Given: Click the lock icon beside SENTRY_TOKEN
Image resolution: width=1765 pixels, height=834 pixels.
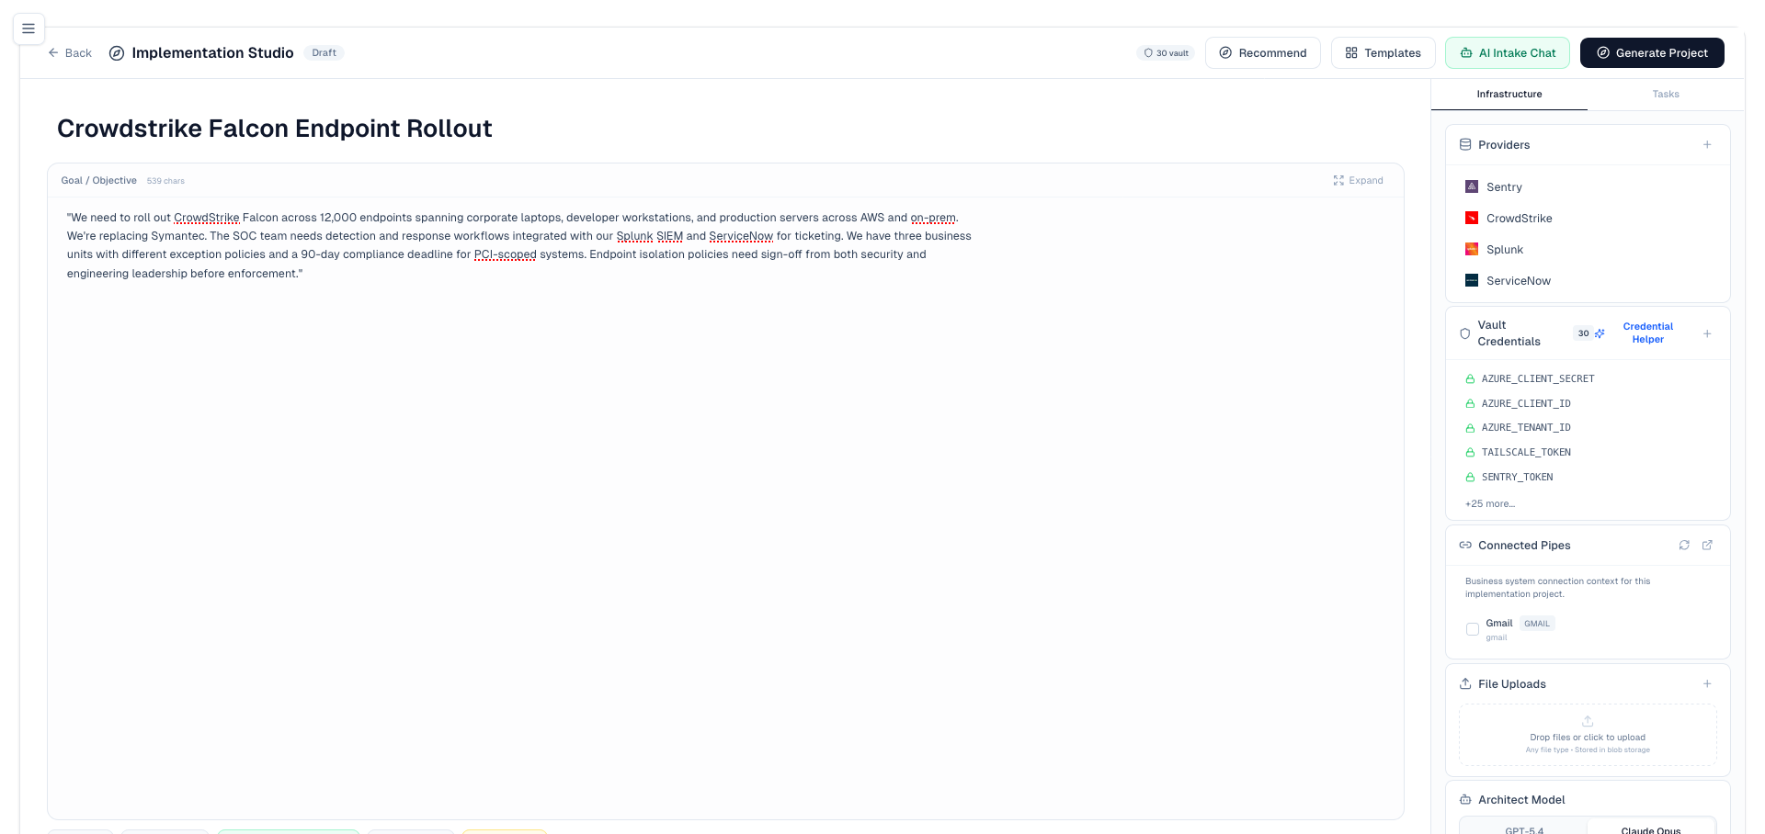Looking at the screenshot, I should pos(1470,478).
